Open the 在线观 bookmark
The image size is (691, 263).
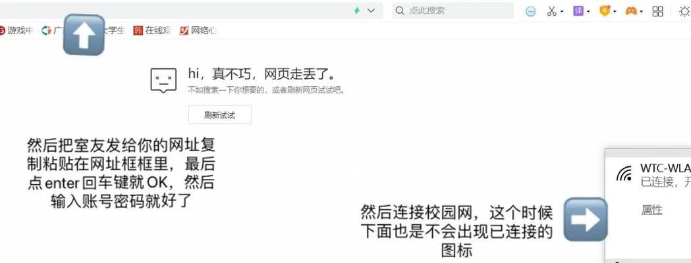pos(152,30)
